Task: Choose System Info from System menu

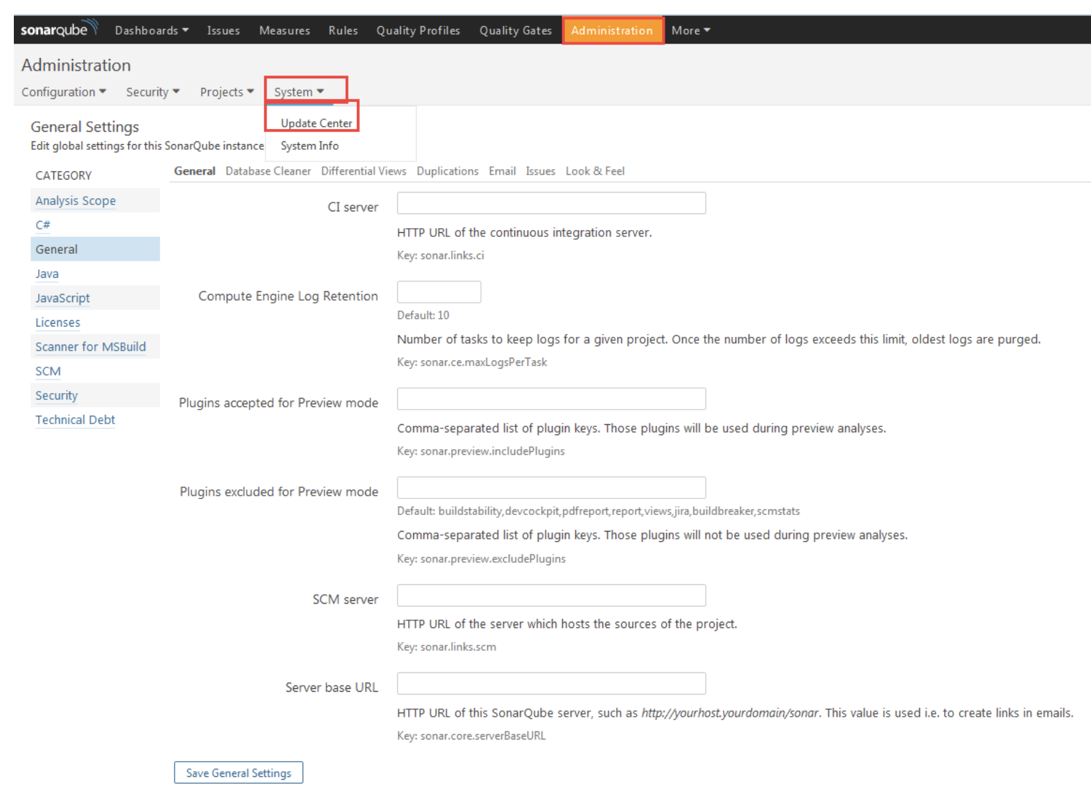Action: tap(309, 146)
